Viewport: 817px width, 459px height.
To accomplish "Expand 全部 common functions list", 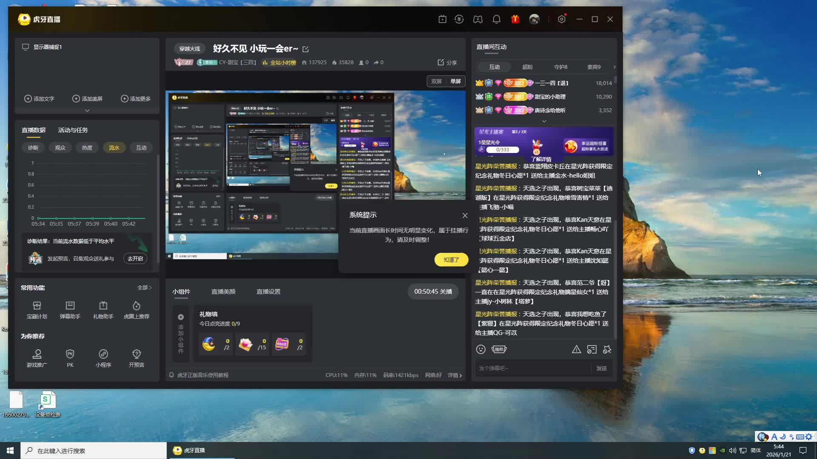I will click(144, 288).
